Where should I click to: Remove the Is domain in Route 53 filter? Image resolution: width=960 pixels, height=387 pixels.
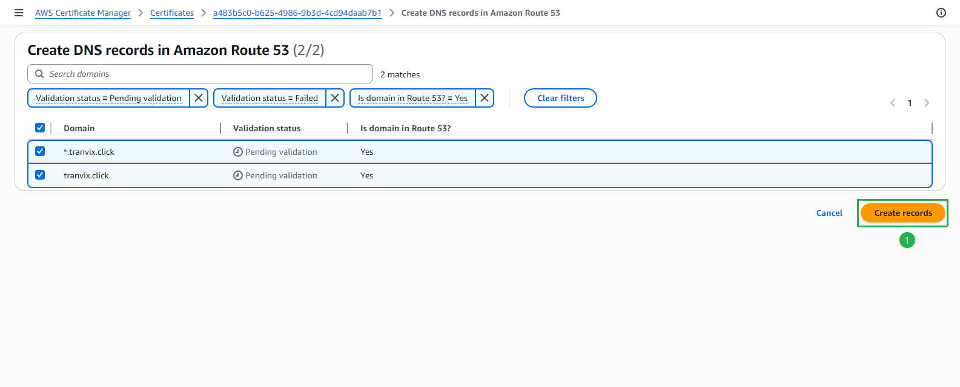click(485, 98)
